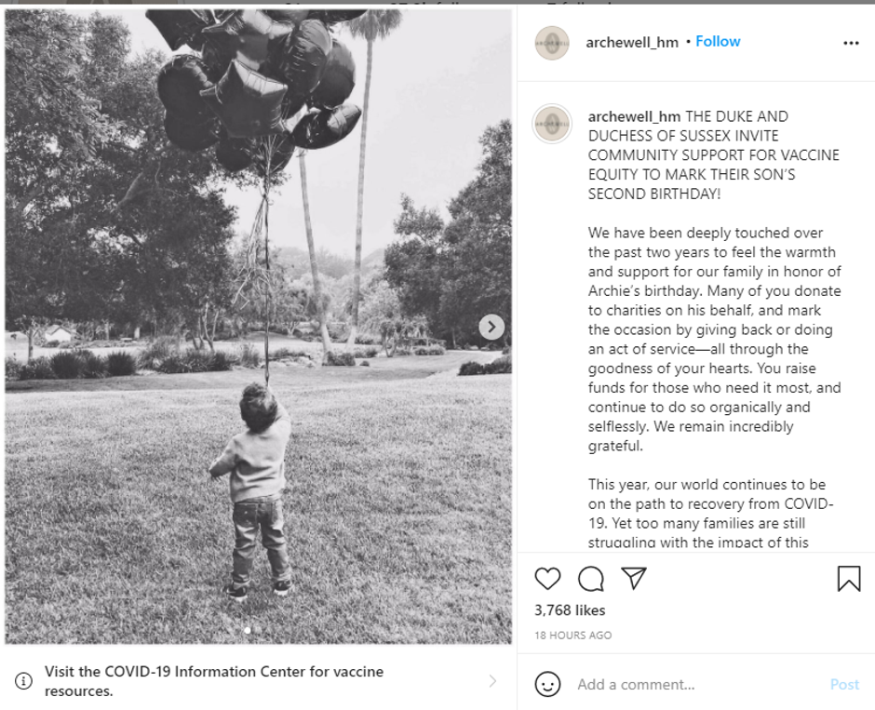Click the profile avatar beside the caption
875x710 pixels.
(552, 124)
